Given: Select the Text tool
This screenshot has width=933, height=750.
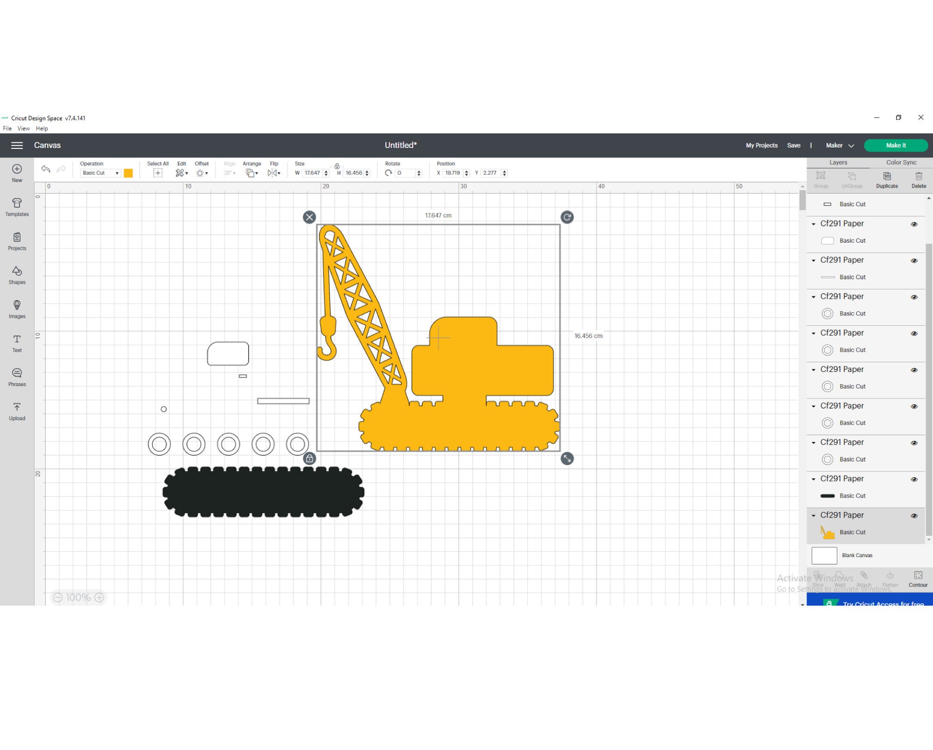Looking at the screenshot, I should [17, 344].
